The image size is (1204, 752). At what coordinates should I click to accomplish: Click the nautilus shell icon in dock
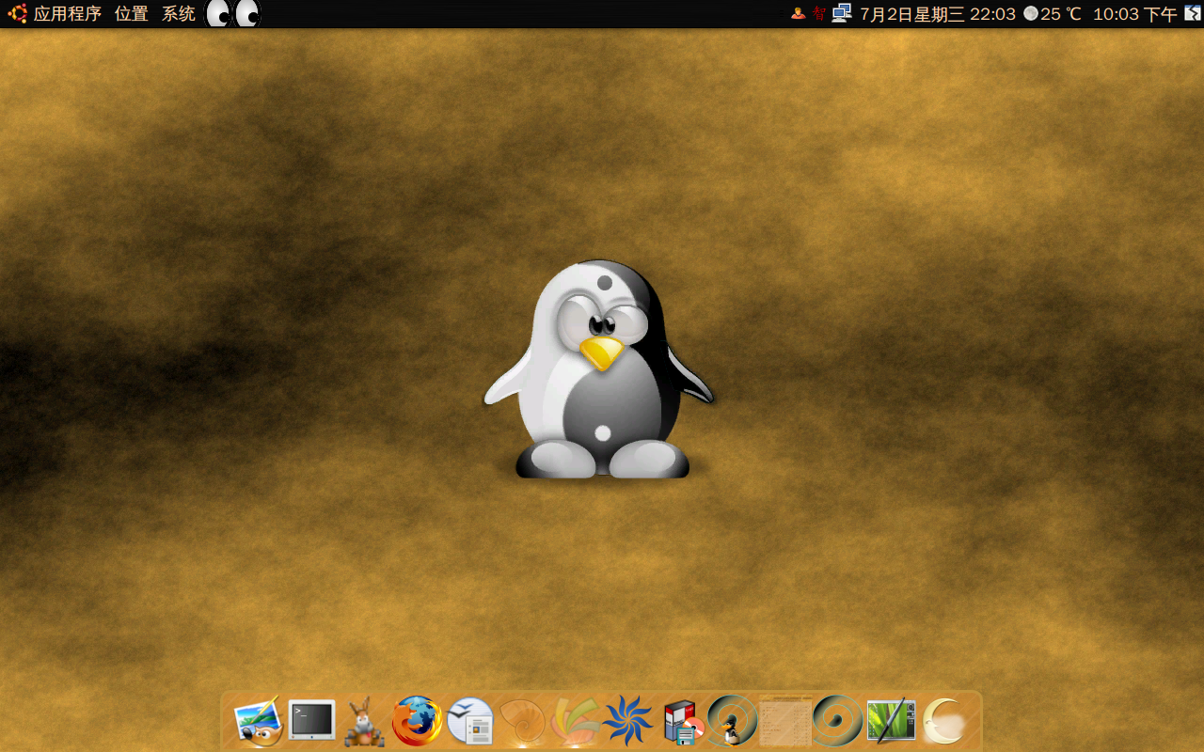522,722
